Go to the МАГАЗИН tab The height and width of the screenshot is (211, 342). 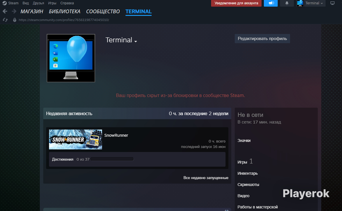tap(32, 11)
